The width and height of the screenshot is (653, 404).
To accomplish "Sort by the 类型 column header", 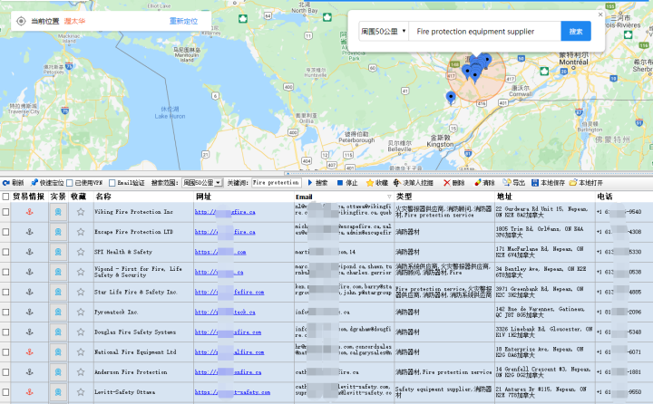I will point(404,197).
